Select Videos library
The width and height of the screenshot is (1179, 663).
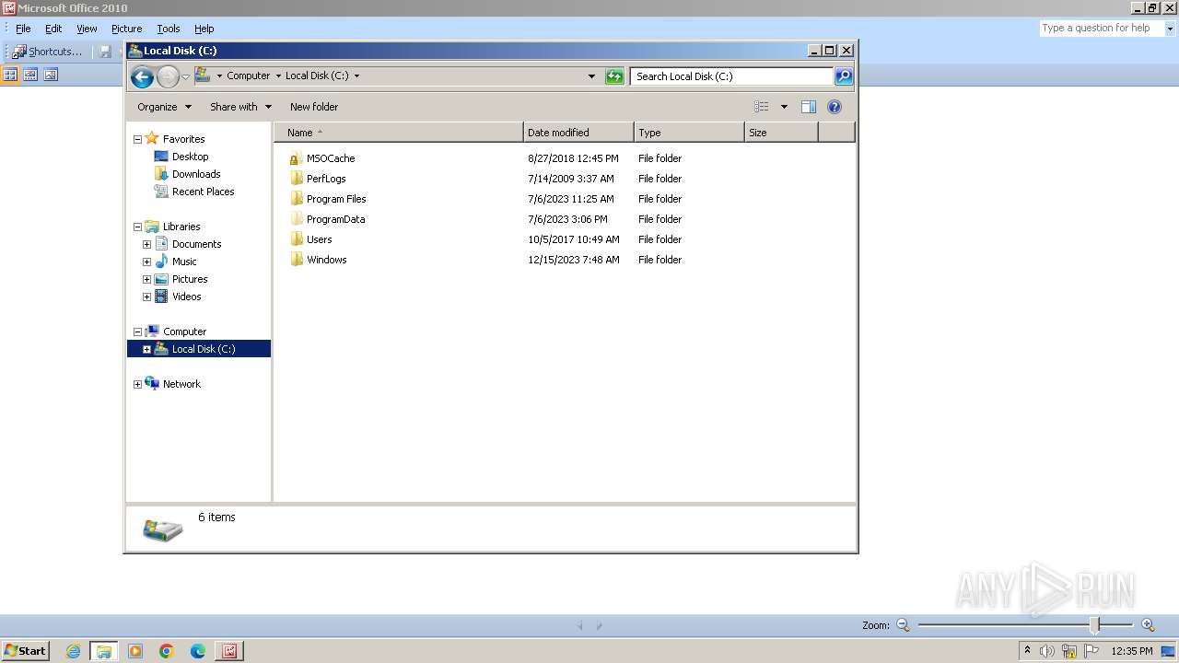[186, 297]
